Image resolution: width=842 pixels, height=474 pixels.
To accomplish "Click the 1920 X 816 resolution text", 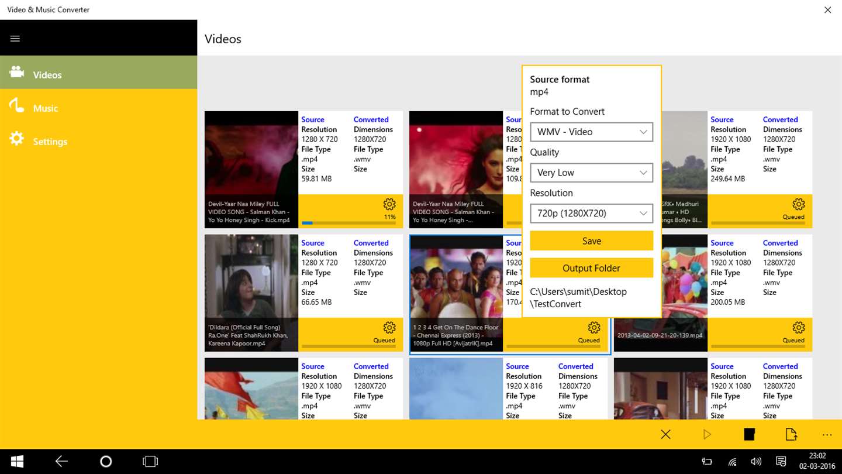I will [524, 386].
